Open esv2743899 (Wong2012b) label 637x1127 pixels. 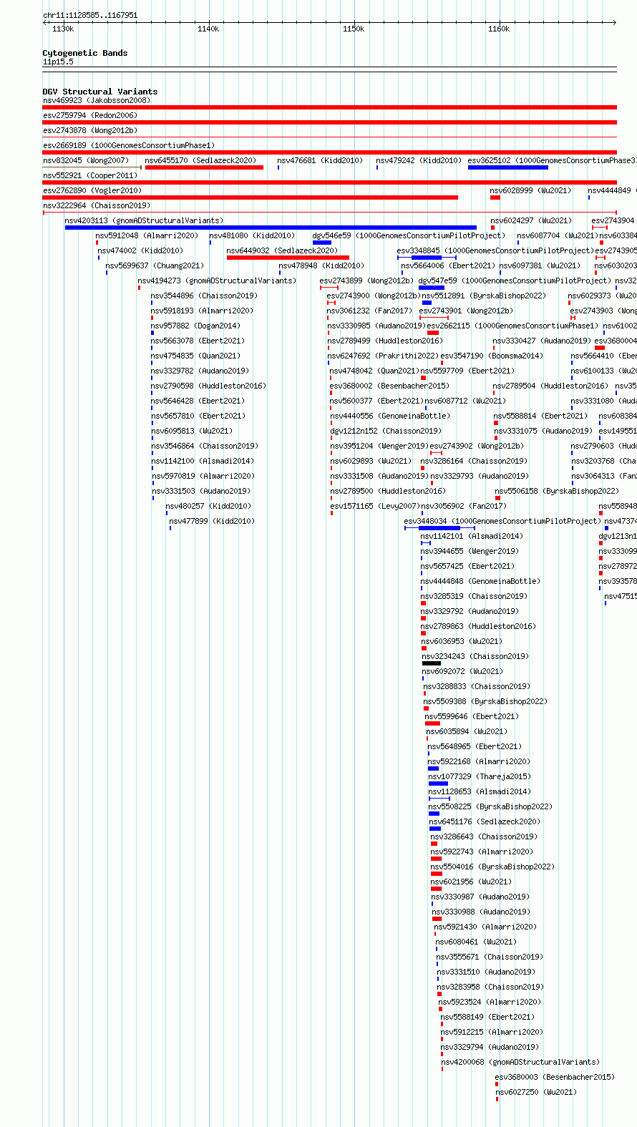[x=366, y=280]
